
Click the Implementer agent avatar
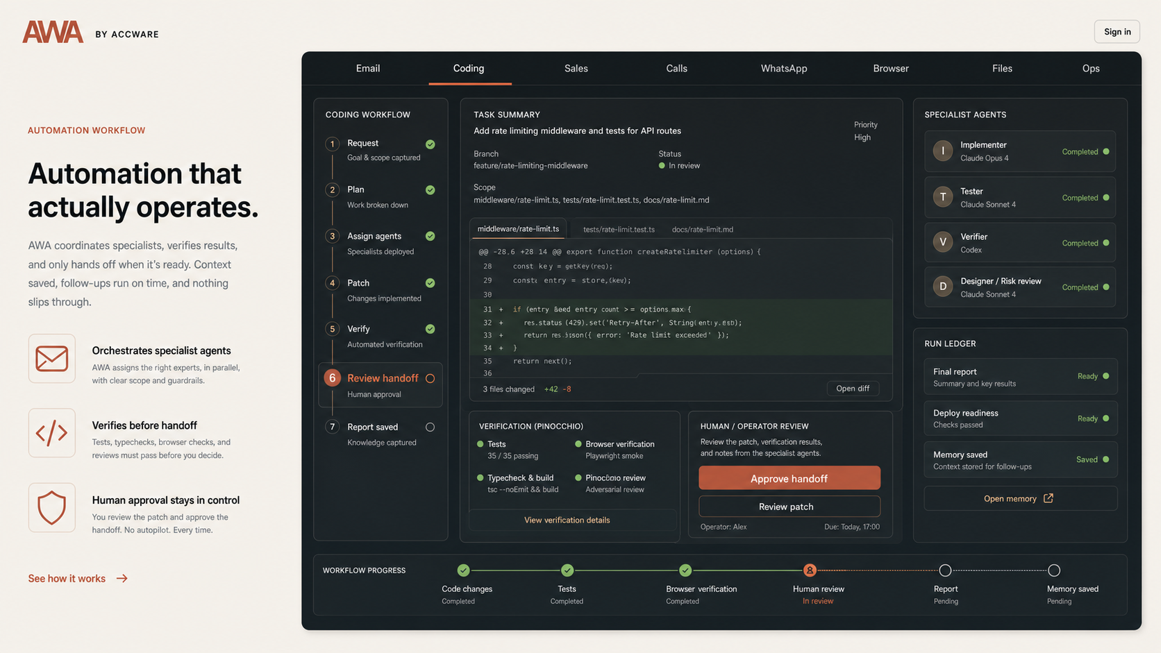(942, 151)
